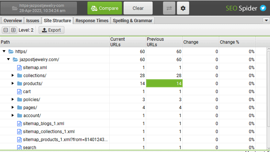
Task: Select the sitemap_products_1.xml?from label
Action: tap(65, 140)
